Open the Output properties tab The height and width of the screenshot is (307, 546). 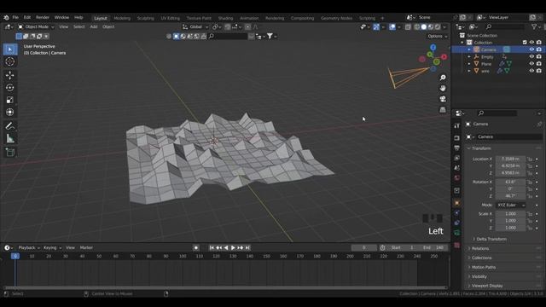tap(457, 148)
